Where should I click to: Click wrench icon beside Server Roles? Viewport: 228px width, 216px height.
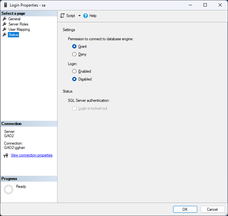5,24
